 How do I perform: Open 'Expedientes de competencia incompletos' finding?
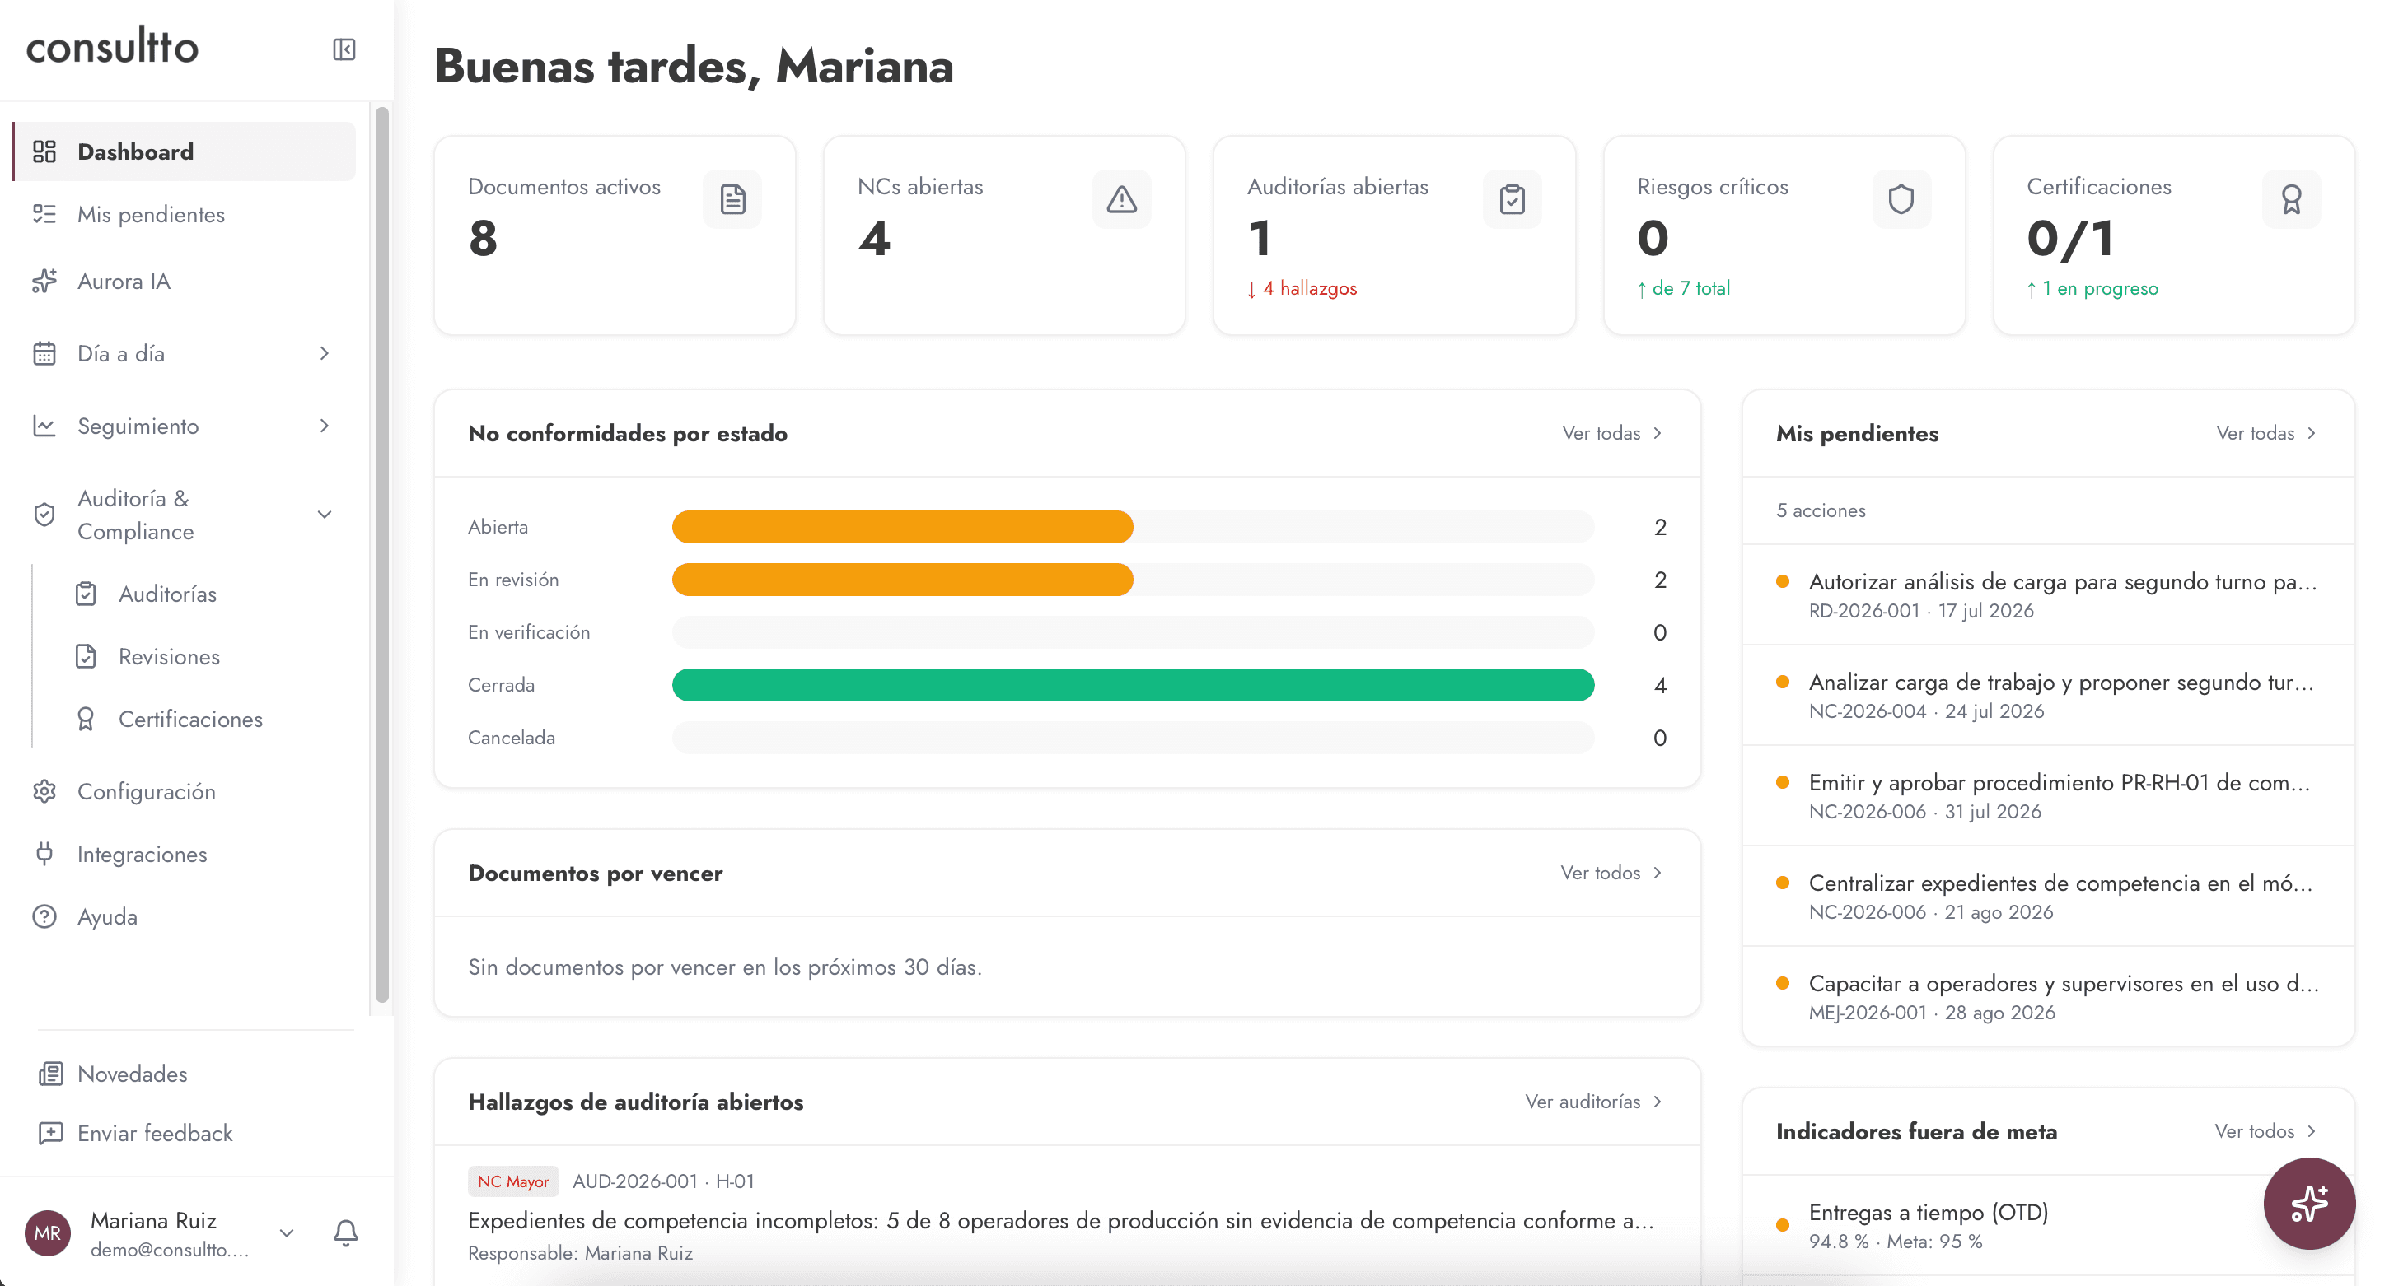[1067, 1215]
